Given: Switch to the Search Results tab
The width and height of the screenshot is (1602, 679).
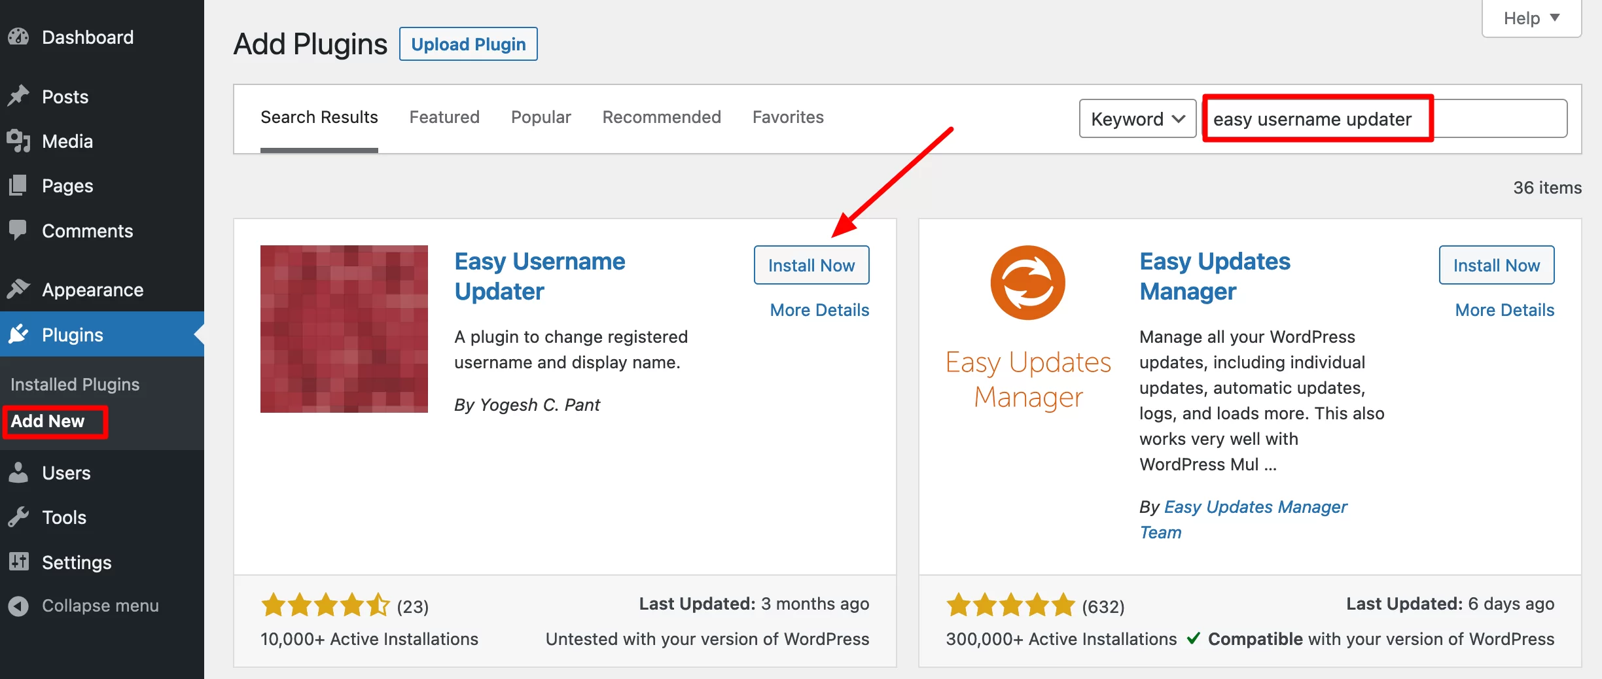Looking at the screenshot, I should (319, 118).
